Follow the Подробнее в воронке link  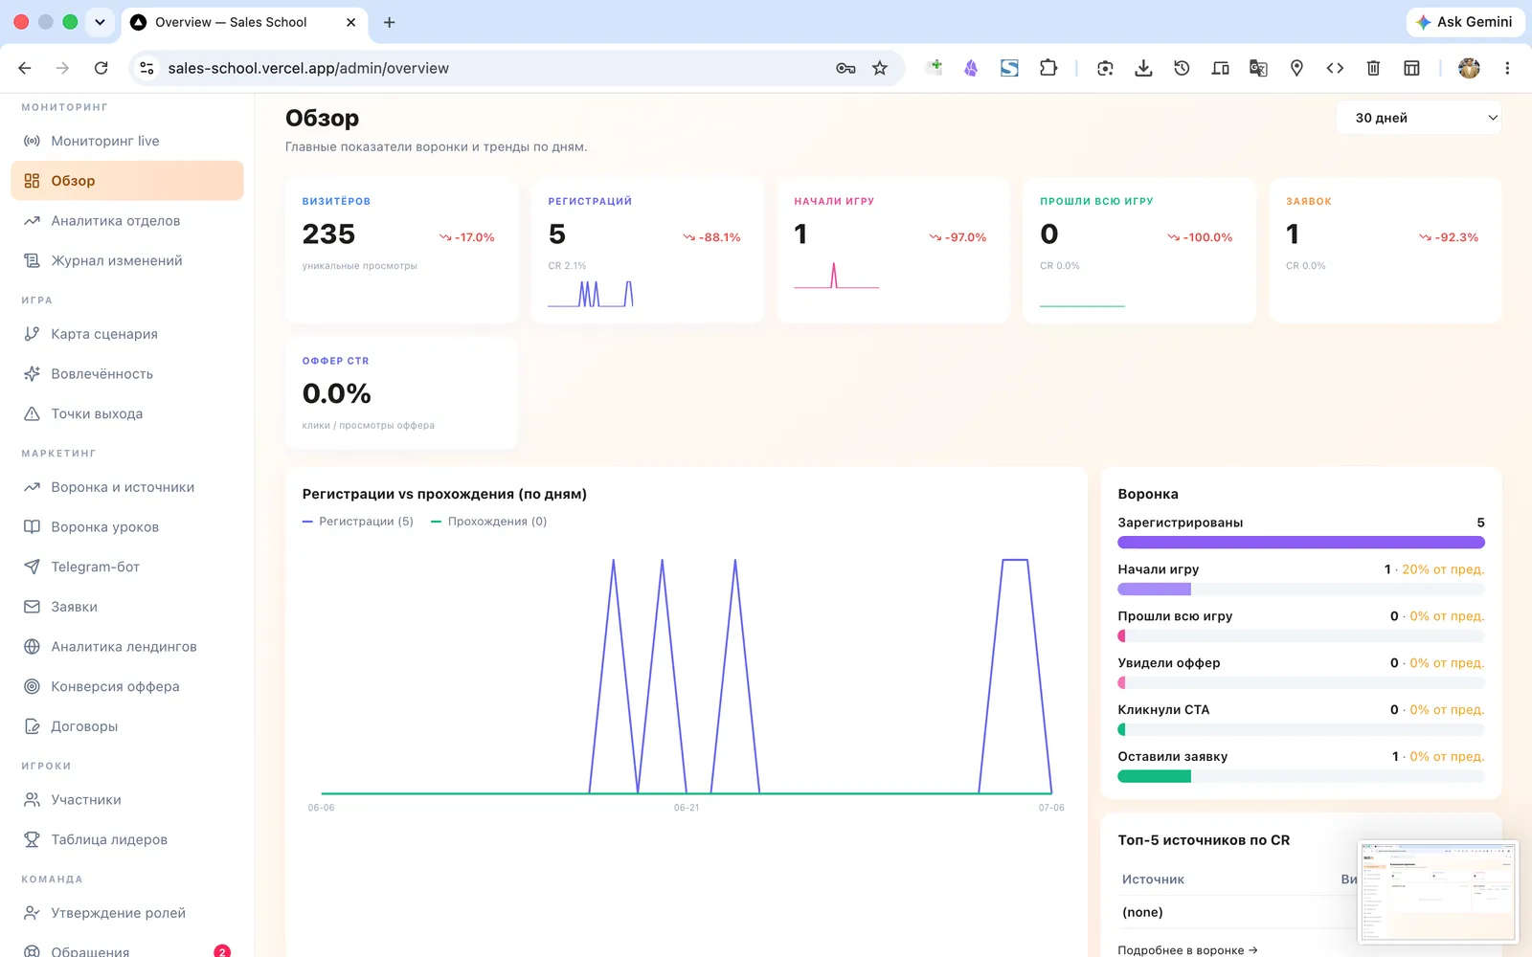point(1187,950)
